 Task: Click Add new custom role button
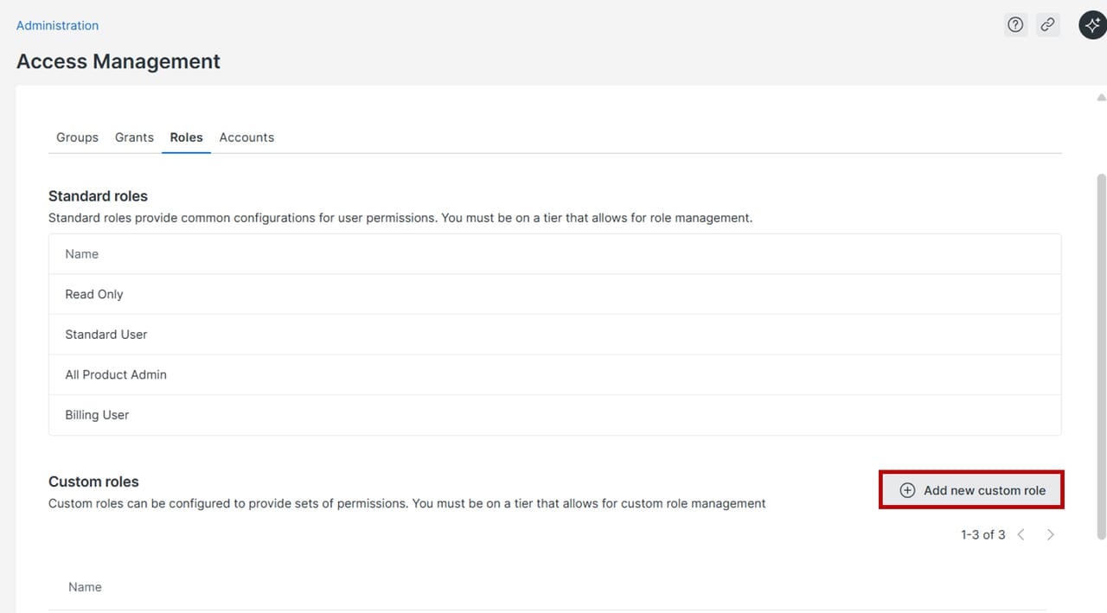pyautogui.click(x=971, y=490)
